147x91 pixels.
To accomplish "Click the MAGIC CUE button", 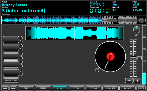I will coord(11,80).
